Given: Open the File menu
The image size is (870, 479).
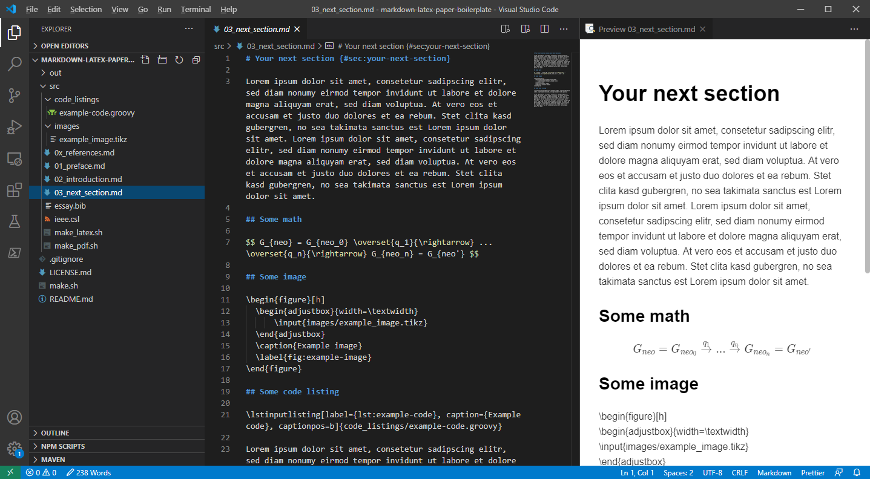Looking at the screenshot, I should click(31, 9).
